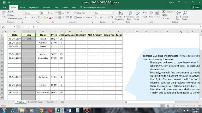Click into the formula bar
Viewport: 202px width, 113px height.
tap(119, 27)
